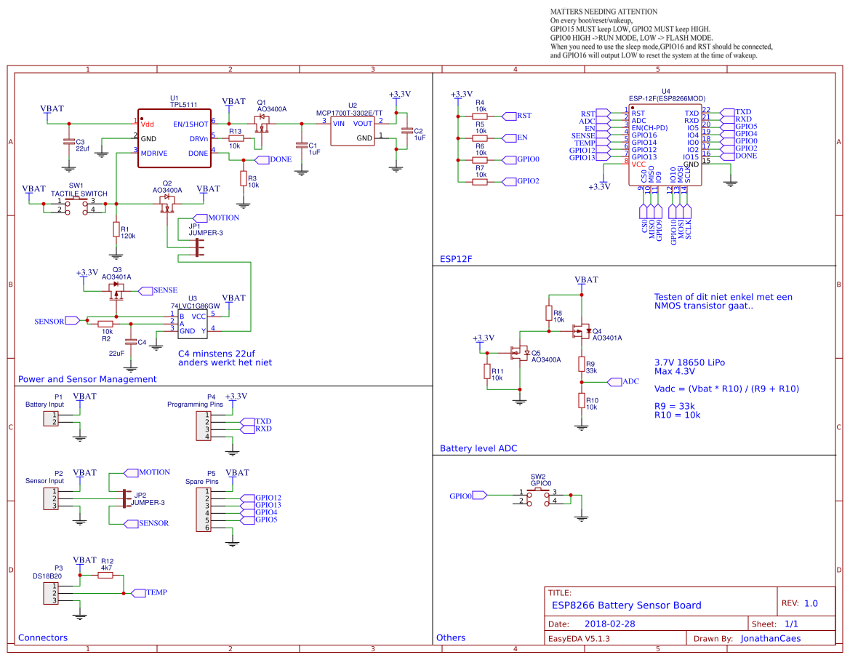Click the Q1 AO3400A MOSFET symbol

point(262,124)
